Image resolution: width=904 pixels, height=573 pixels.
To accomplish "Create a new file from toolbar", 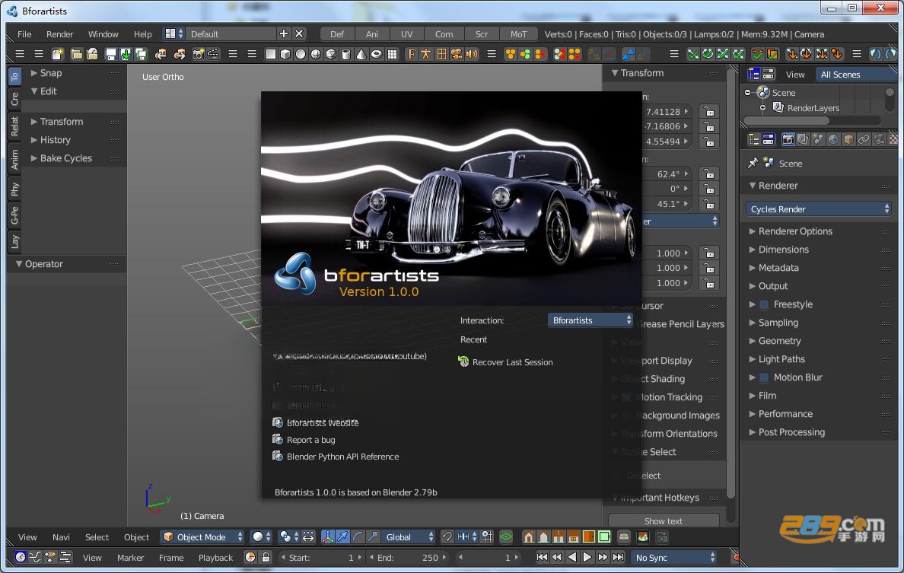I will 57,54.
